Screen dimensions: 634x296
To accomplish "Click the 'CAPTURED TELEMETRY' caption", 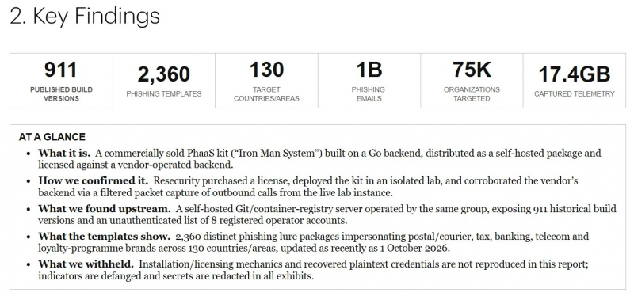I will (x=574, y=93).
